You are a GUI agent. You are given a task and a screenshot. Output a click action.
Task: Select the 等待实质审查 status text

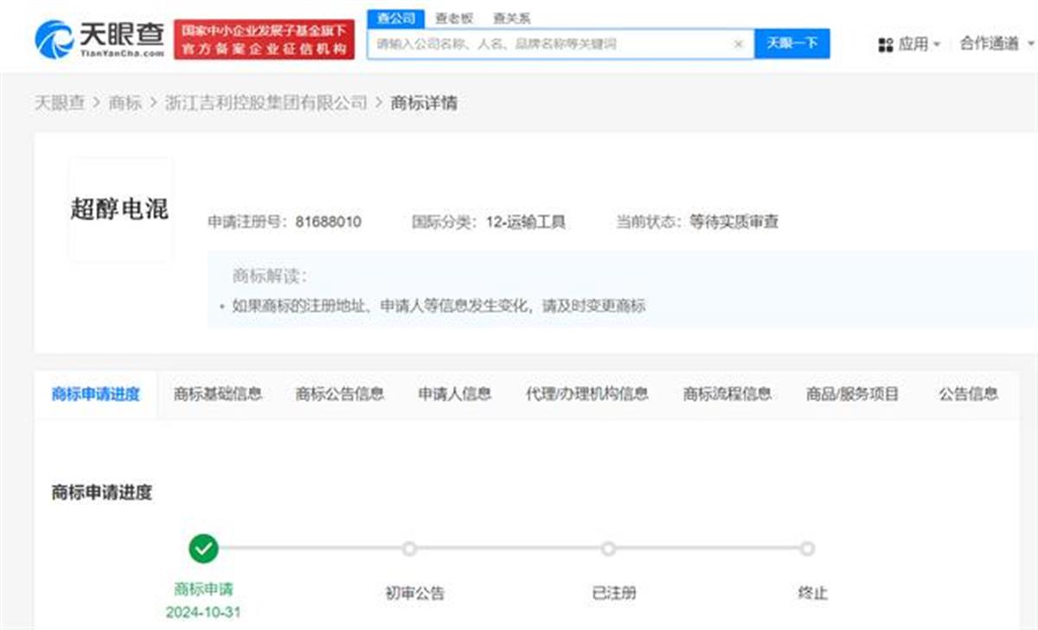click(x=734, y=222)
